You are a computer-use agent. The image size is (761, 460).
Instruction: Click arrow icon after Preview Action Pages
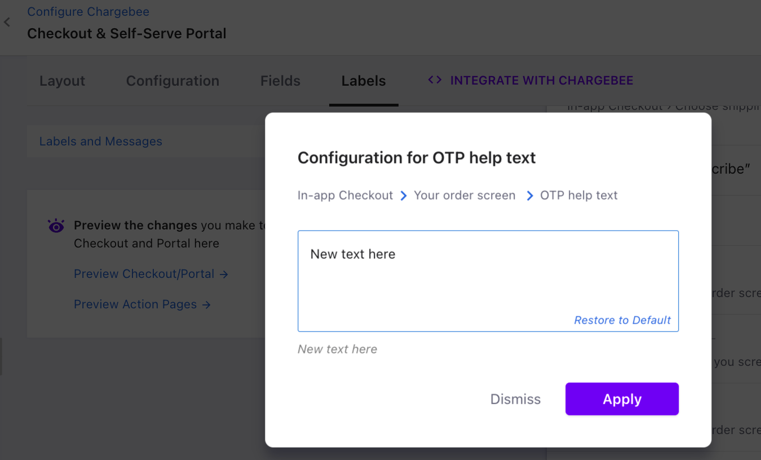pyautogui.click(x=206, y=304)
